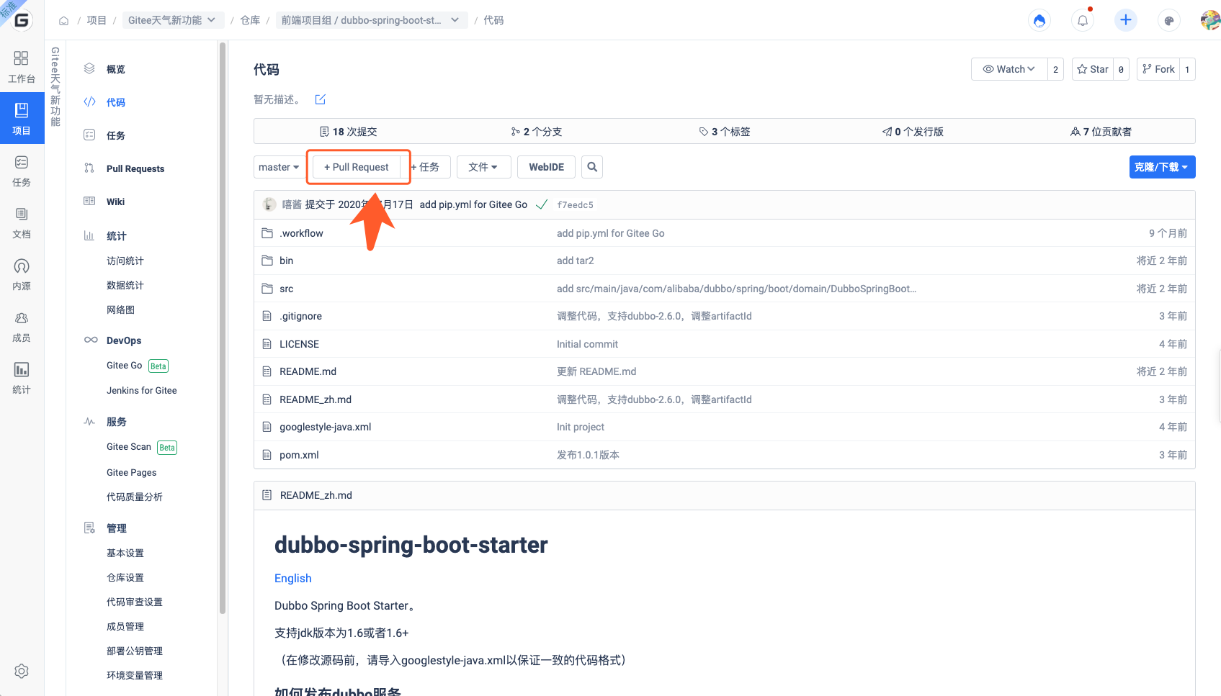Click the blue assistant mascot icon

coord(1039,21)
